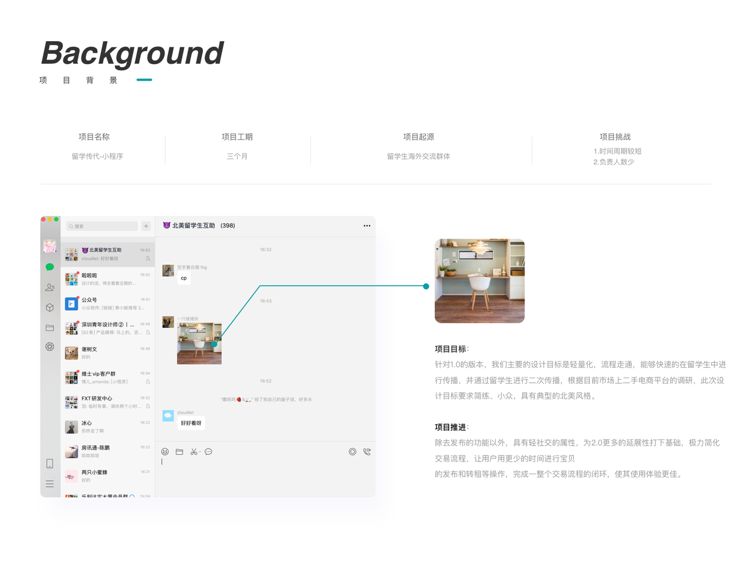Click the mute bell icon on 深圳青年设计师② row

(148, 332)
